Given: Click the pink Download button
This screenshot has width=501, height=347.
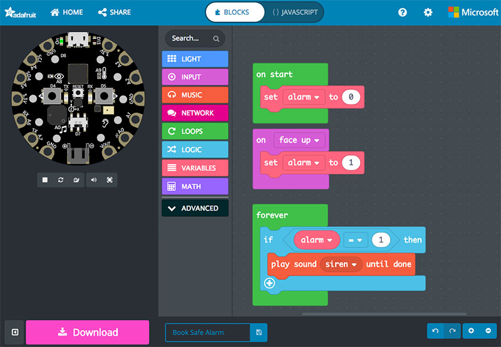Looking at the screenshot, I should 87,333.
